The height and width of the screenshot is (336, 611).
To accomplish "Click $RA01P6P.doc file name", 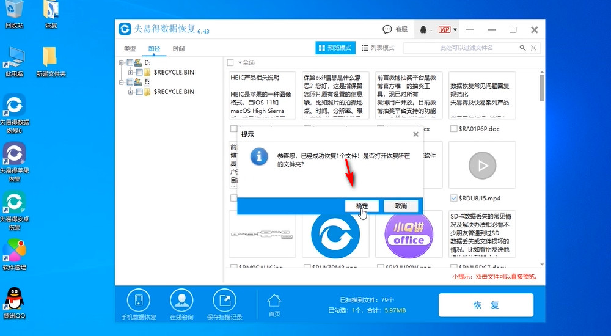I will (479, 129).
